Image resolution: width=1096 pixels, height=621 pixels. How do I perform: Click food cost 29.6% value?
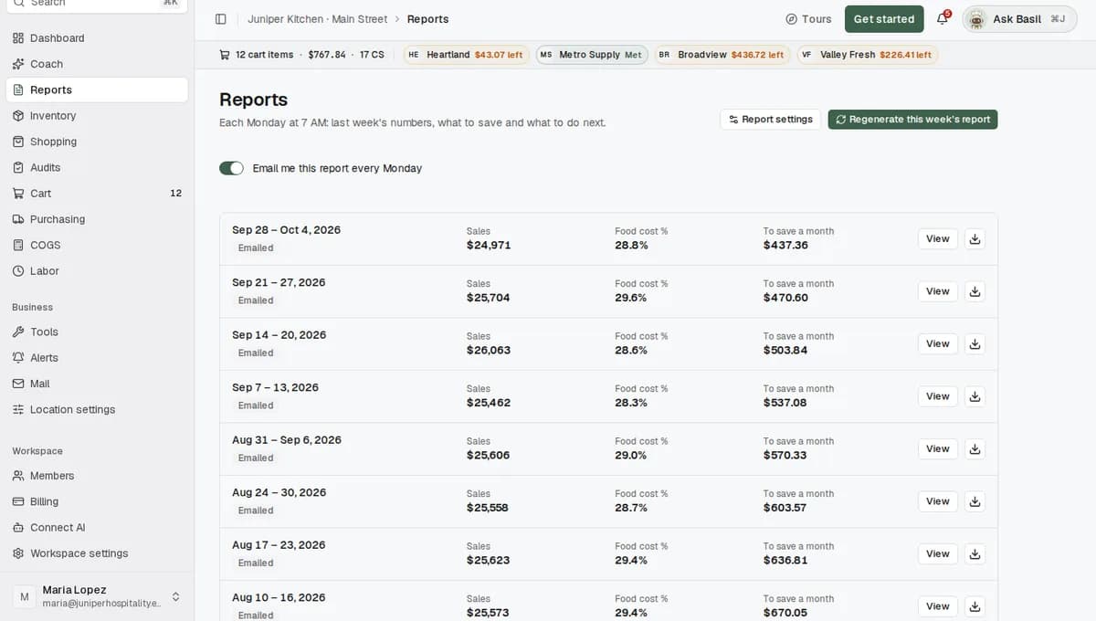[x=631, y=298]
